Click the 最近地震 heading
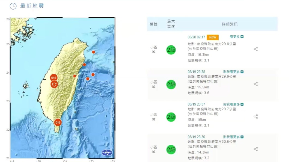 point(32,6)
